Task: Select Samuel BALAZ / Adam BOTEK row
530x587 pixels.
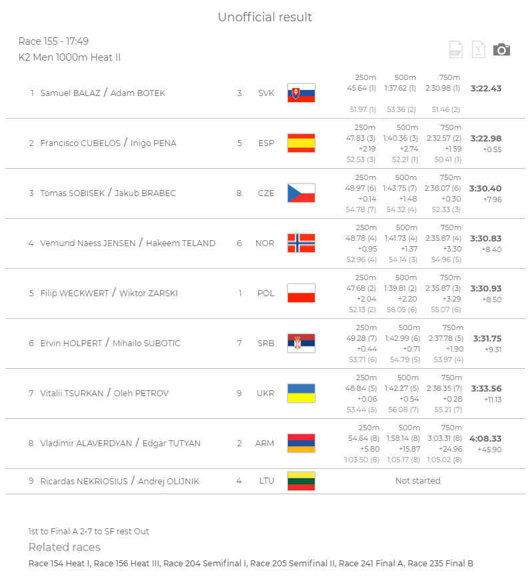Action: [x=265, y=93]
